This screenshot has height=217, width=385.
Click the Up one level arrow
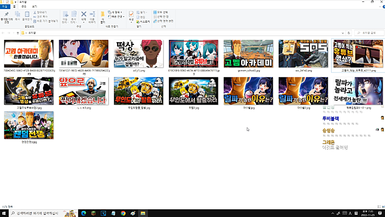(x=18, y=33)
